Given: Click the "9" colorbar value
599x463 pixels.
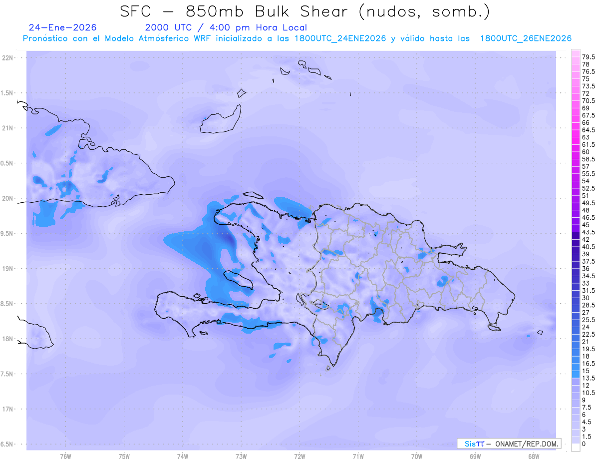Looking at the screenshot, I should pos(584,400).
